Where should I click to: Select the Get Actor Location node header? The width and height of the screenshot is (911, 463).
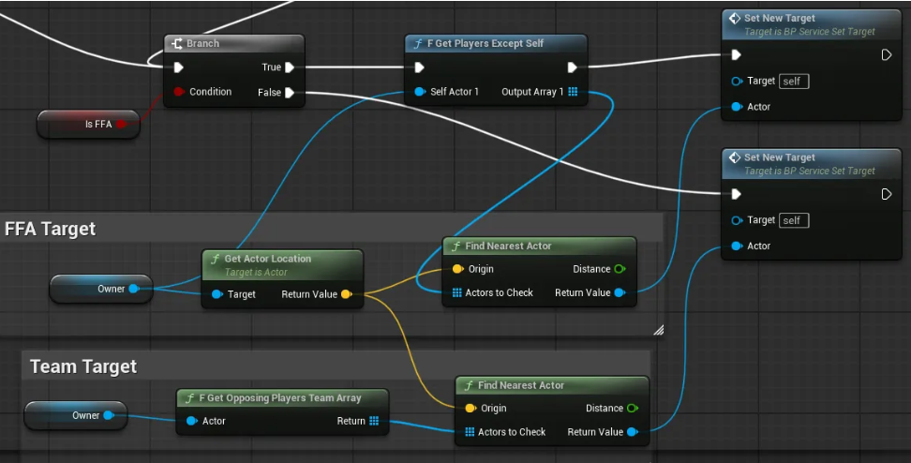coord(282,265)
